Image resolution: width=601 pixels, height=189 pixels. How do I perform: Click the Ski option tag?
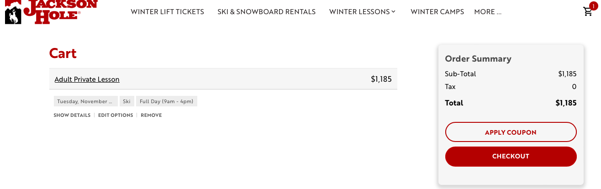click(127, 101)
